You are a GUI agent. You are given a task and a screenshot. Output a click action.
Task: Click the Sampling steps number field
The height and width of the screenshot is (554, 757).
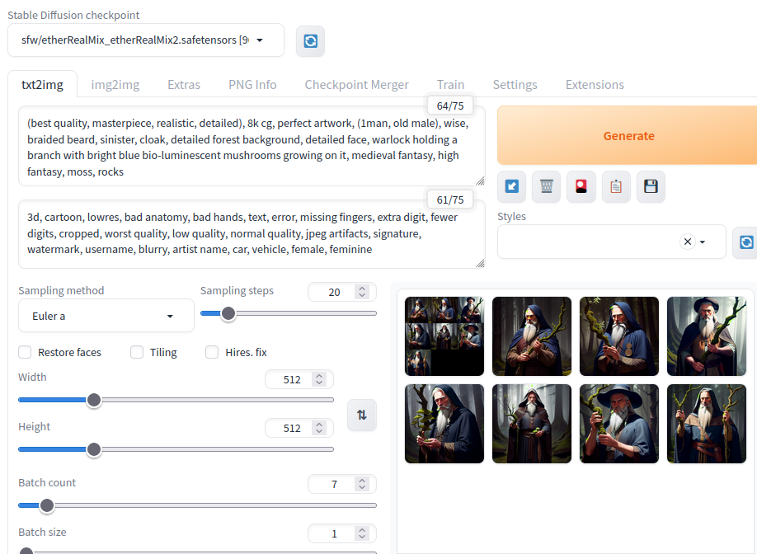[x=334, y=292]
